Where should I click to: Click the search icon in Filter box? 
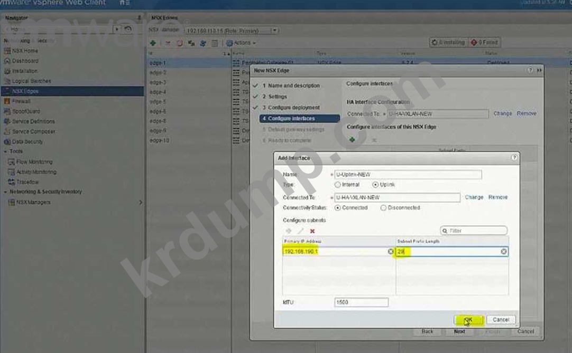[445, 231]
